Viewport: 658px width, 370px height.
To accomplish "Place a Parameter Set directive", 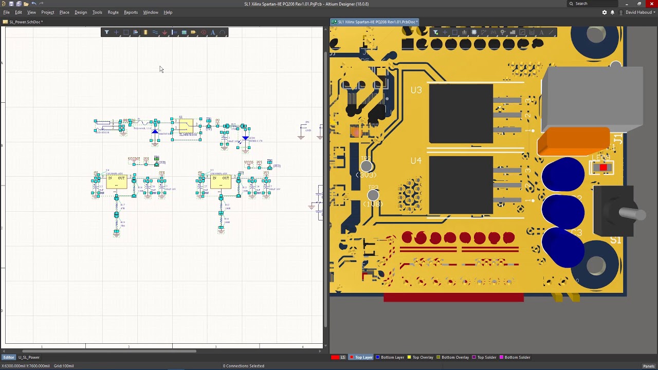I will [x=204, y=32].
